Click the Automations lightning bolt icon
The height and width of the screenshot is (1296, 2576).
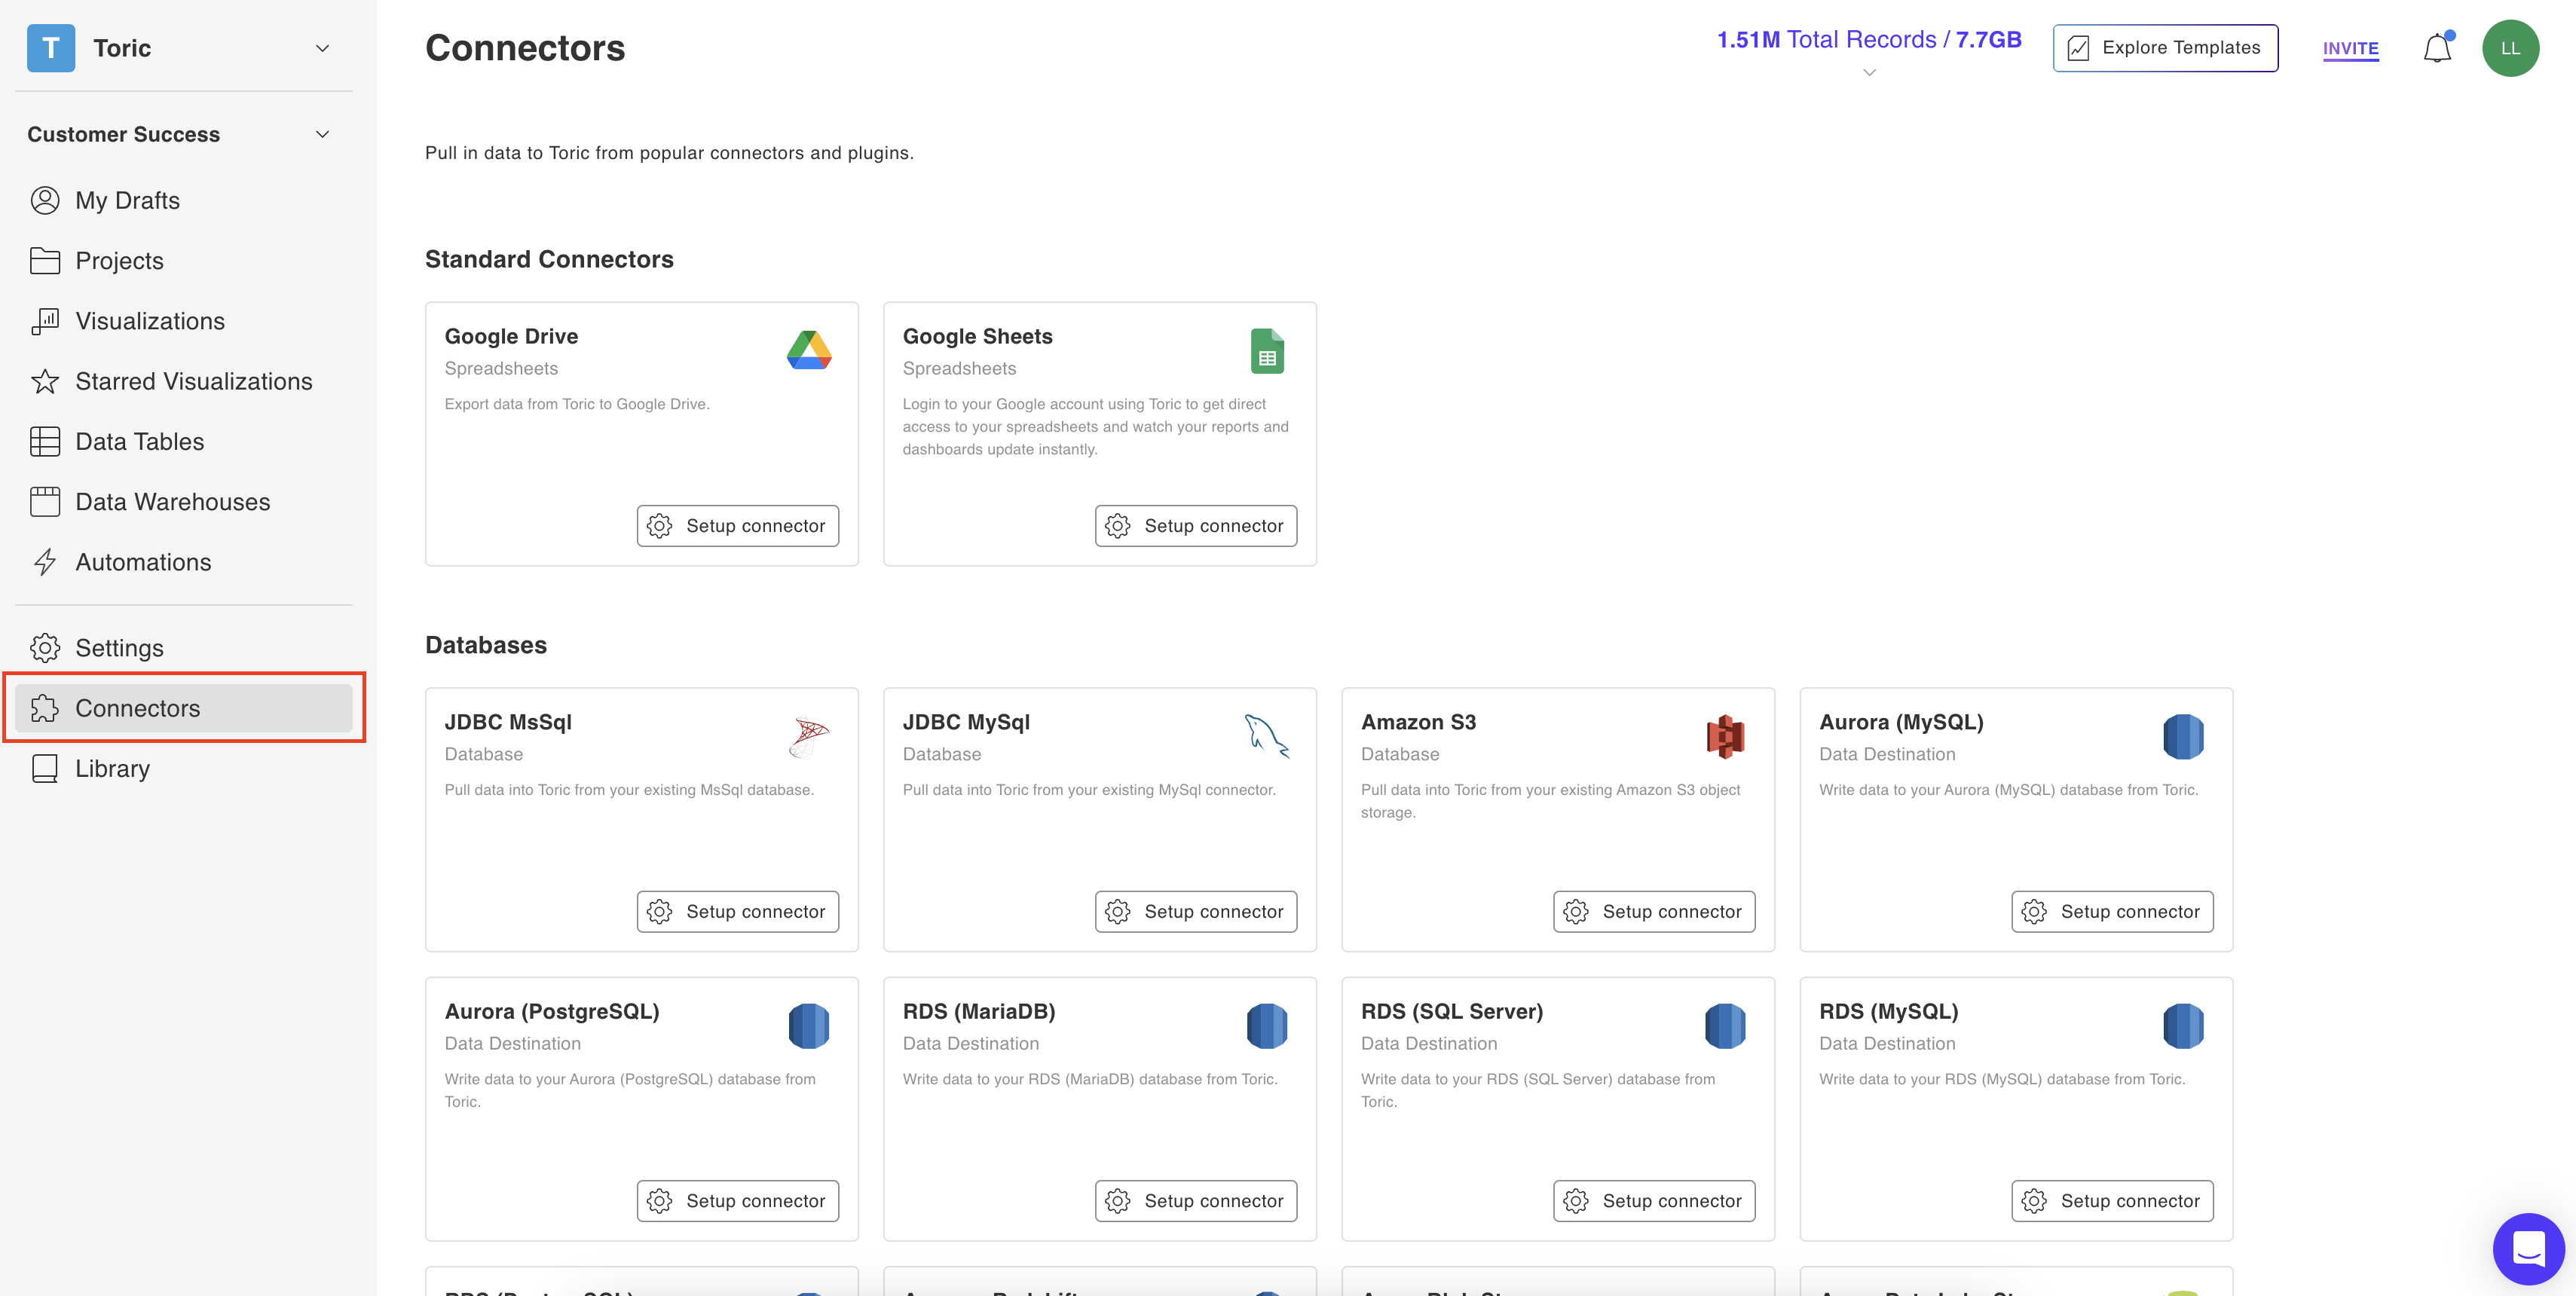coord(45,562)
